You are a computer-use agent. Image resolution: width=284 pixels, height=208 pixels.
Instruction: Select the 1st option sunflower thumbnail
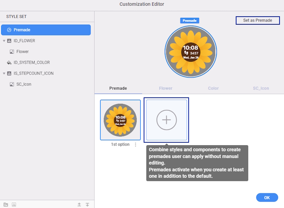[120, 120]
